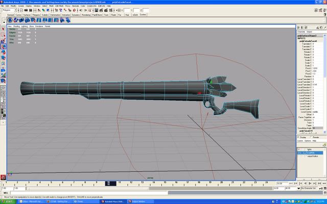Select the Display radio button
This screenshot has height=204, width=327.
click(x=299, y=137)
